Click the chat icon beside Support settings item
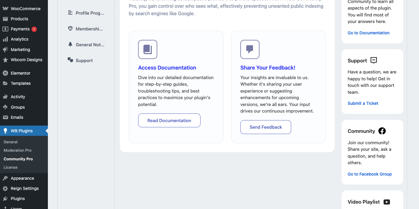The width and height of the screenshot is (419, 209). click(x=70, y=60)
